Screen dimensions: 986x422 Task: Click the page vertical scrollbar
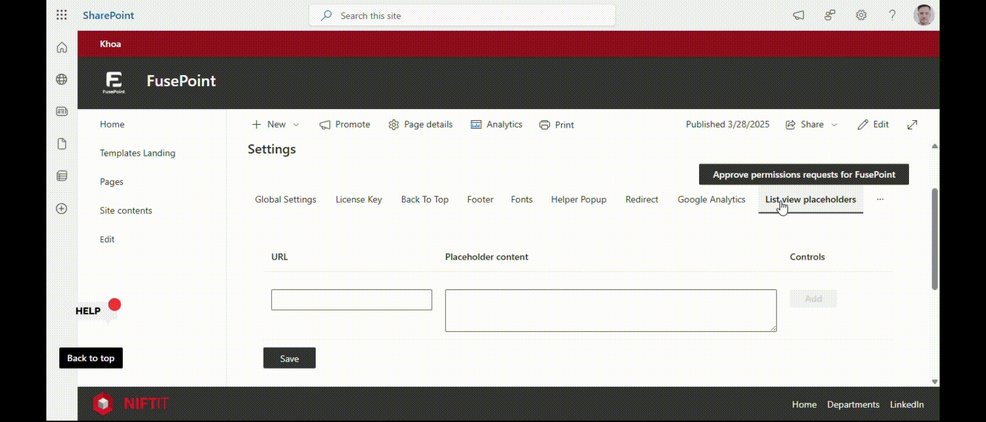click(x=934, y=239)
